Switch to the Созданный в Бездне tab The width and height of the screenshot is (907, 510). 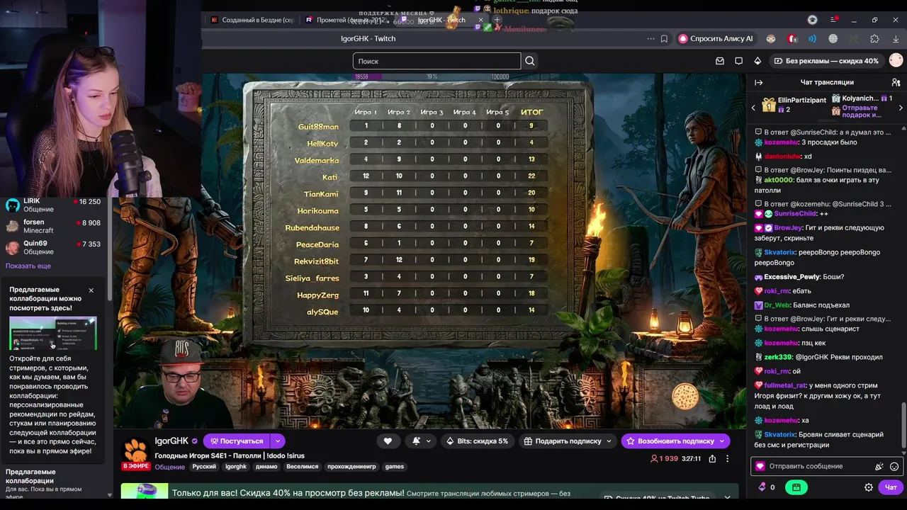(253, 20)
